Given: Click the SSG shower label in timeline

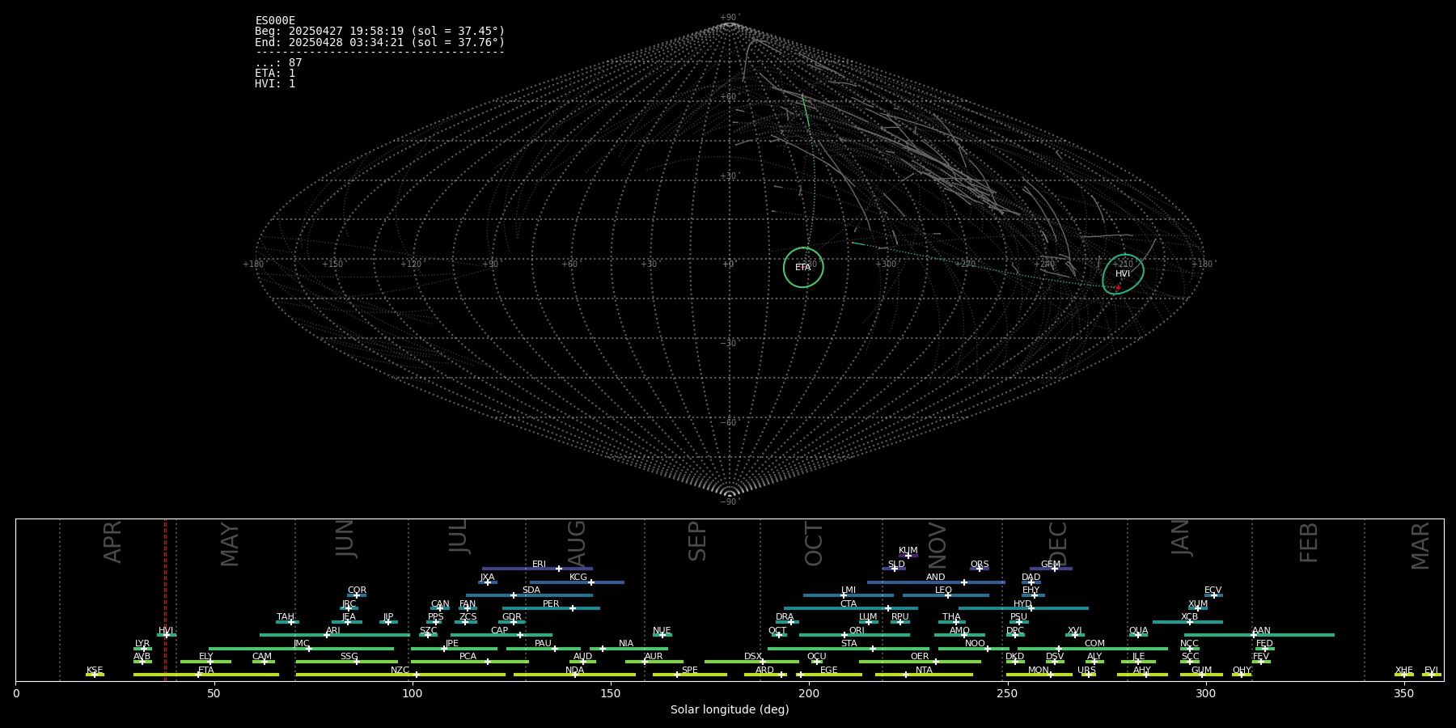Looking at the screenshot, I should pos(349,657).
